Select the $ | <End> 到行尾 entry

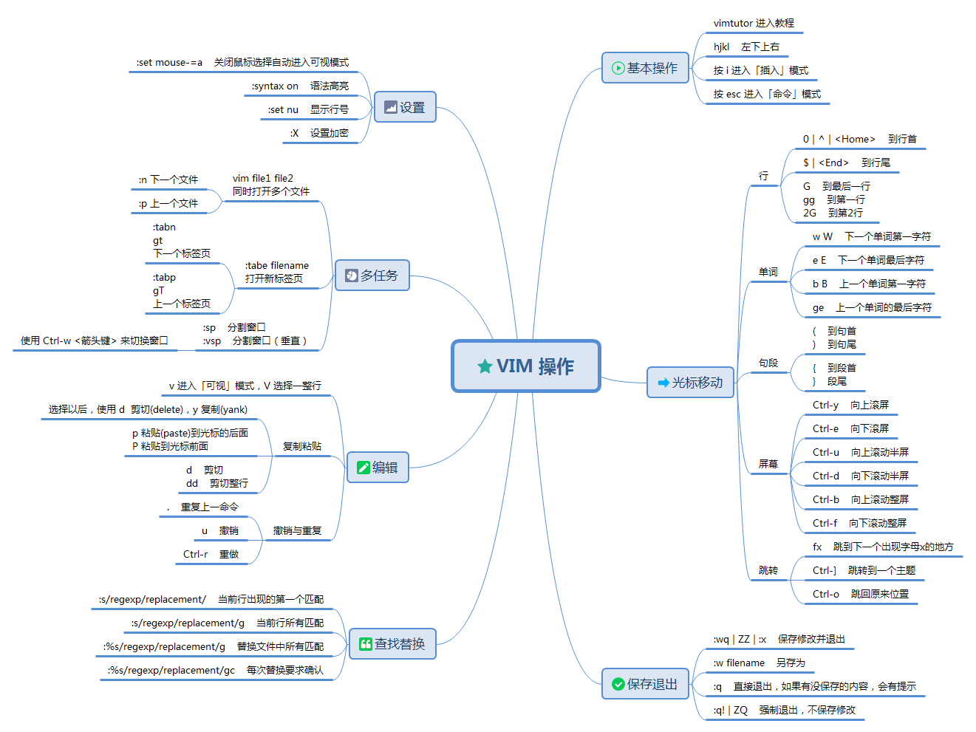(x=847, y=163)
